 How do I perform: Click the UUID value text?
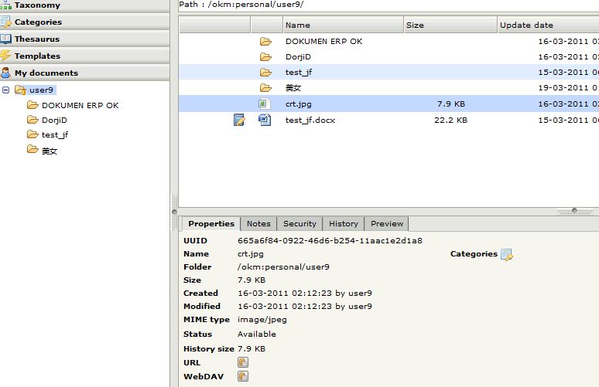[330, 240]
